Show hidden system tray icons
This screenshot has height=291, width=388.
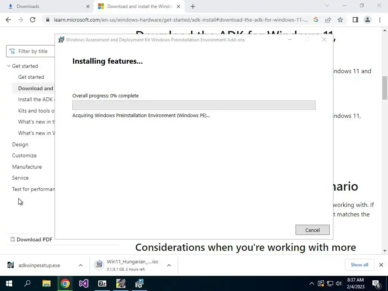(x=312, y=283)
